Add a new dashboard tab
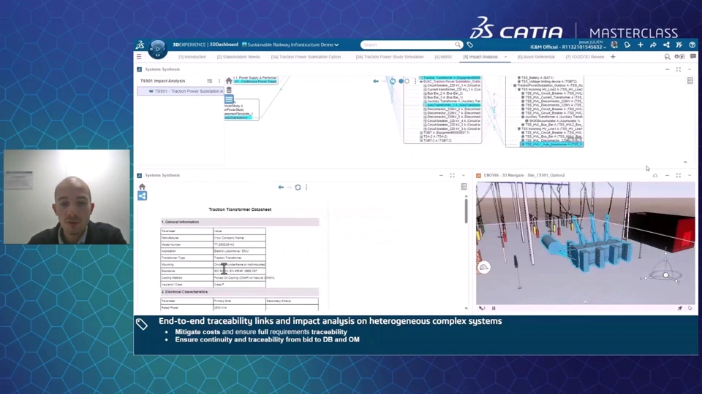The width and height of the screenshot is (702, 394). 613,57
